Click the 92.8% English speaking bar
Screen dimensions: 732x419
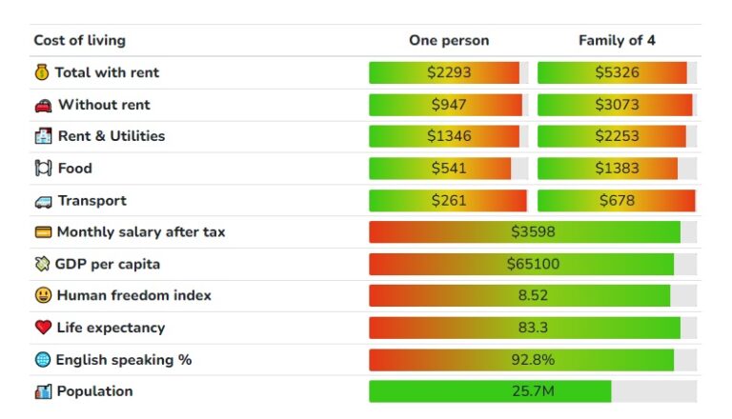tap(532, 360)
